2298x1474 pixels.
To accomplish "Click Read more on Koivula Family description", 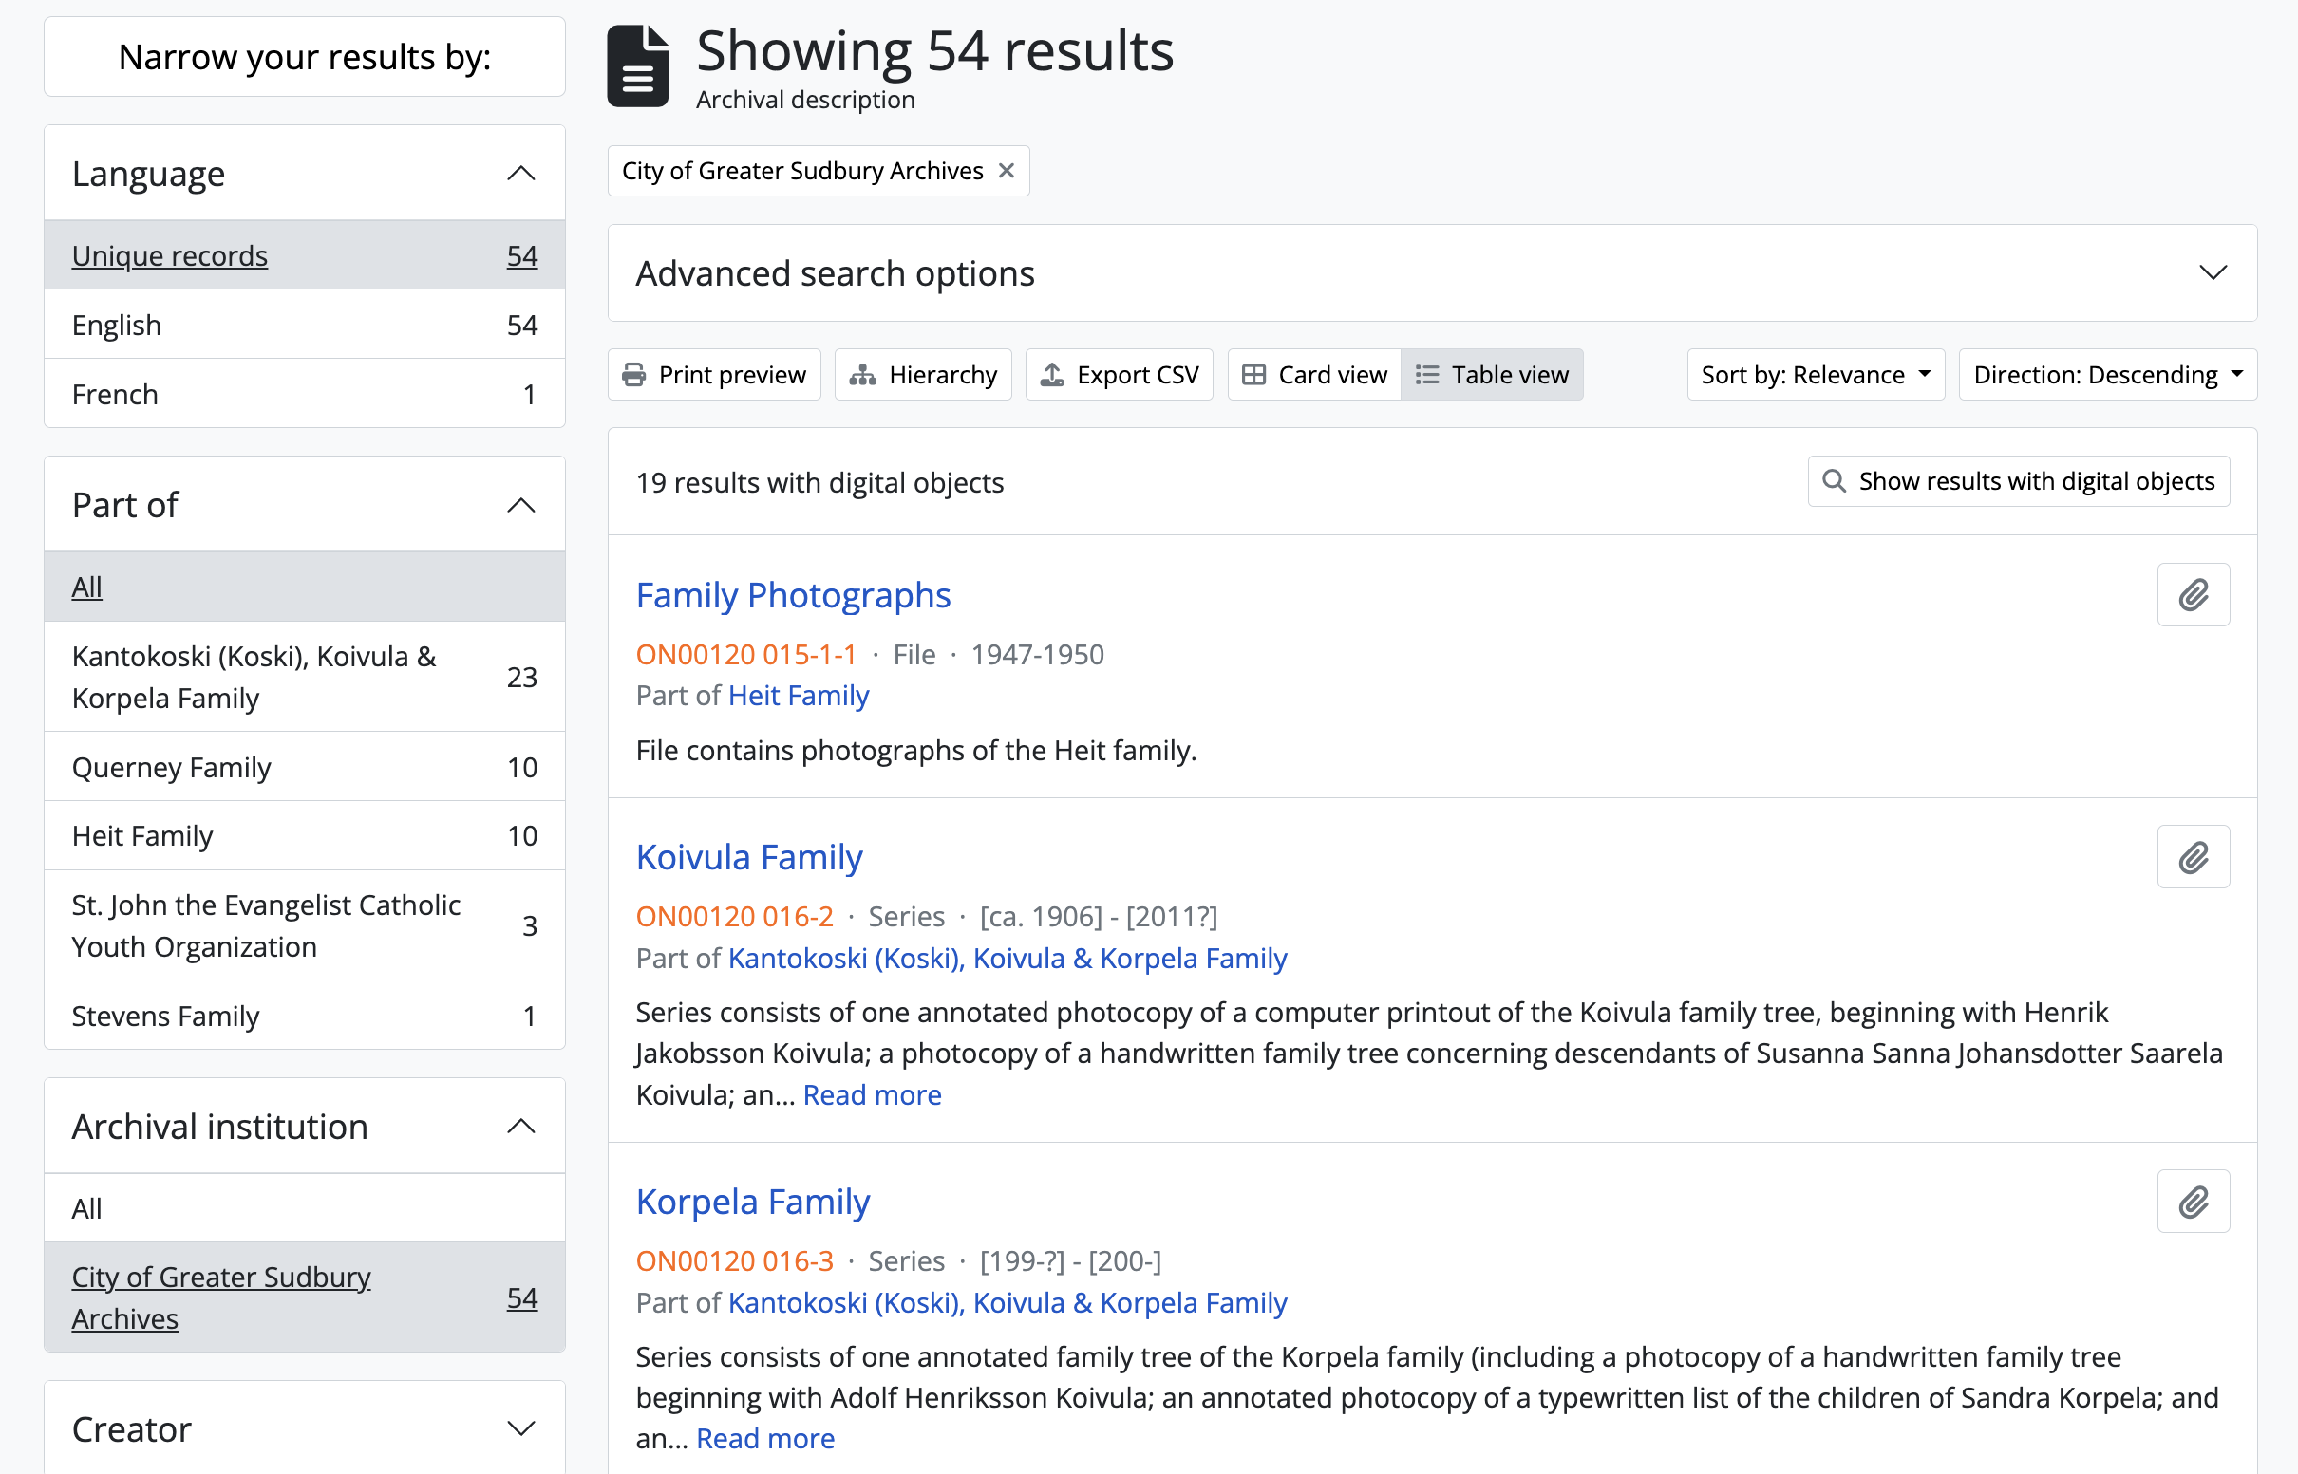I will coord(872,1094).
